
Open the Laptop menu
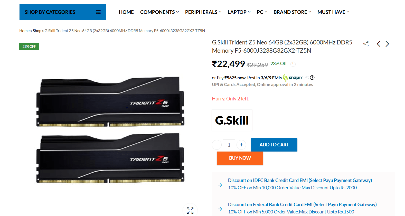(x=239, y=12)
